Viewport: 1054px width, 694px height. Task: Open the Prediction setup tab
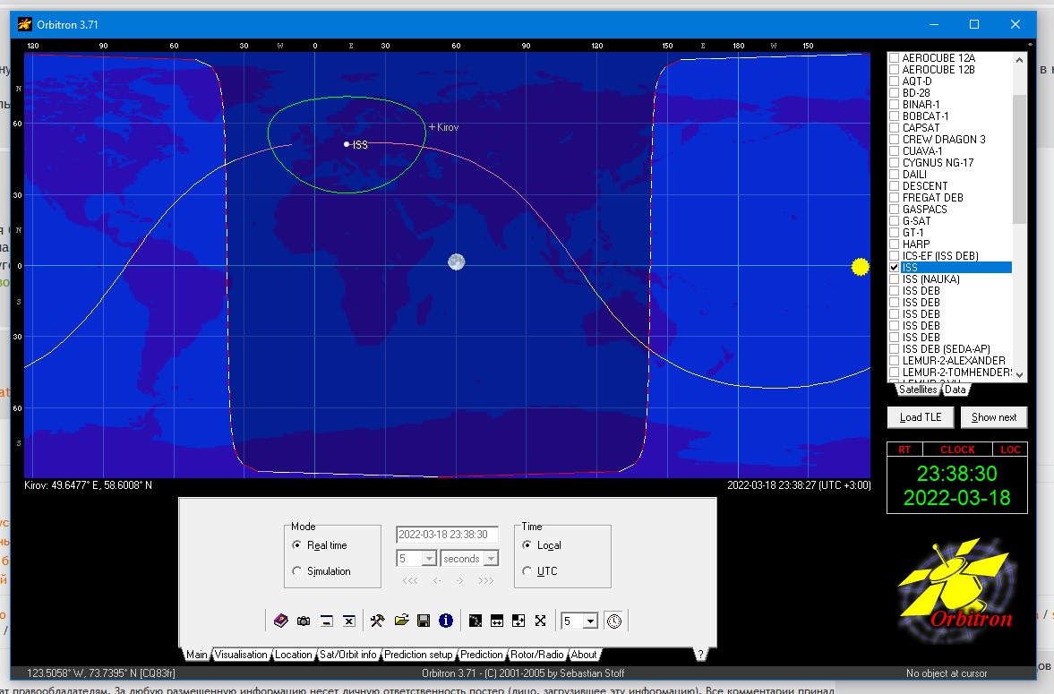418,655
